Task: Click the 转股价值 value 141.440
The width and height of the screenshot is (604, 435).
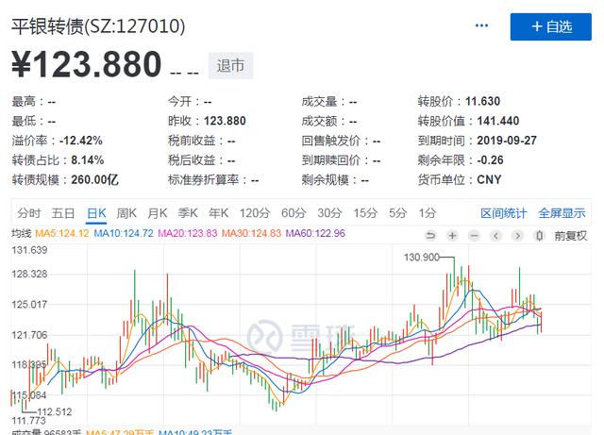Action: 498,121
